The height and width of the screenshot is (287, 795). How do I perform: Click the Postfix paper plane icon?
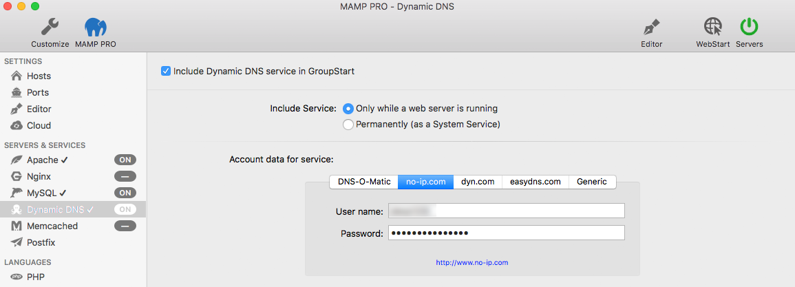17,242
